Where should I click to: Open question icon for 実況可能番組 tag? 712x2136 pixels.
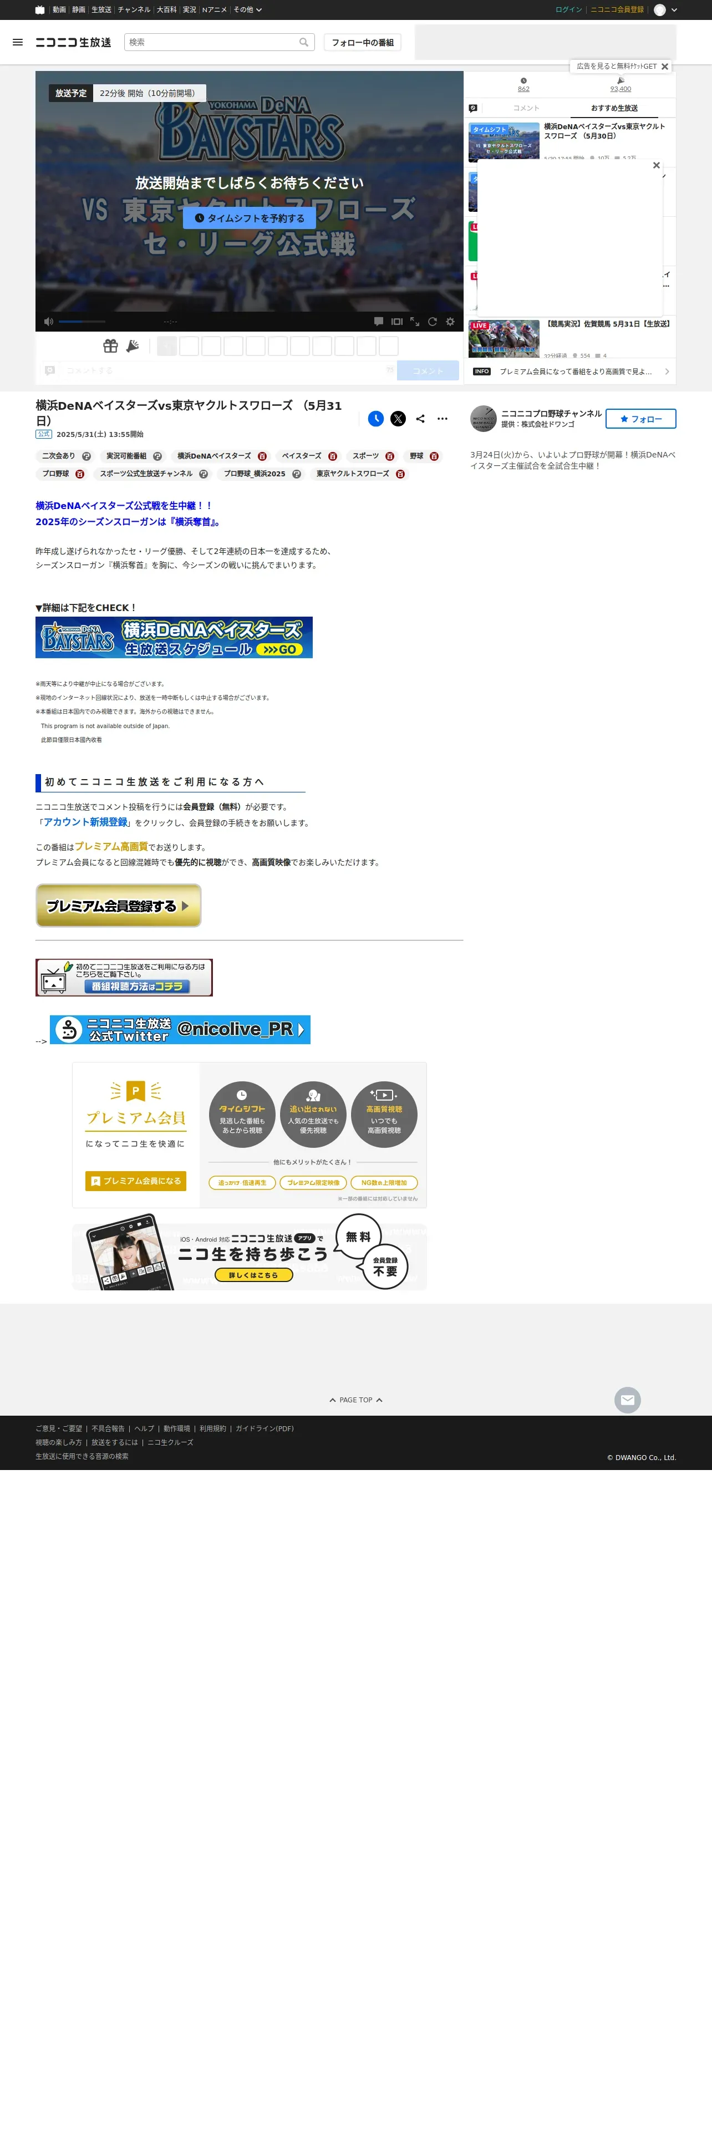[x=157, y=456]
